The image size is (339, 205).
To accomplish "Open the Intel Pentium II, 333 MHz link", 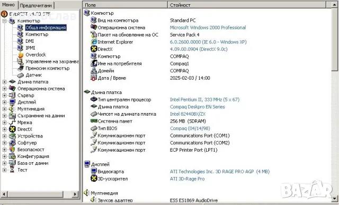I will [x=204, y=99].
